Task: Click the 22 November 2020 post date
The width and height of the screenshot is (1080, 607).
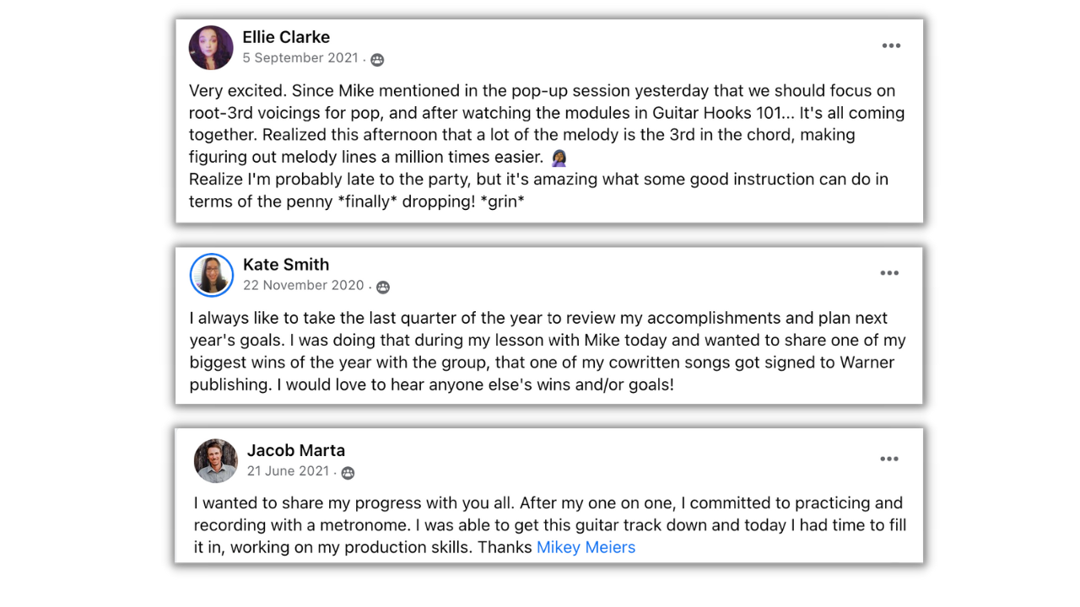Action: (304, 286)
